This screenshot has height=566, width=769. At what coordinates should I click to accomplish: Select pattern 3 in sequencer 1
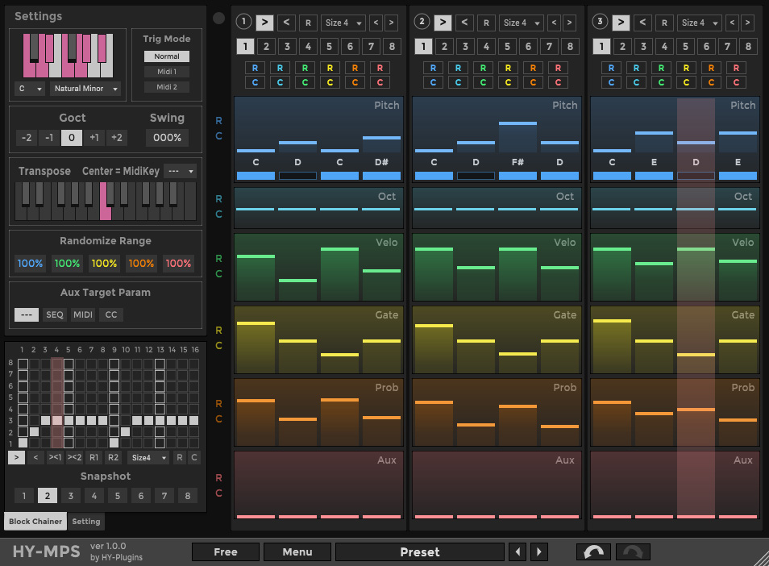click(288, 47)
